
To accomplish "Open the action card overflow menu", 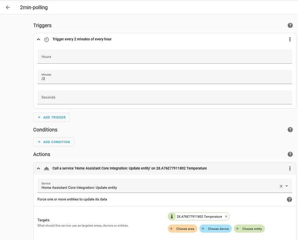I will click(290, 168).
